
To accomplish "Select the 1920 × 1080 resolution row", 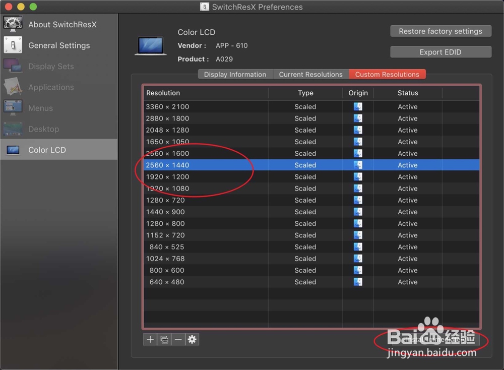I will point(311,189).
